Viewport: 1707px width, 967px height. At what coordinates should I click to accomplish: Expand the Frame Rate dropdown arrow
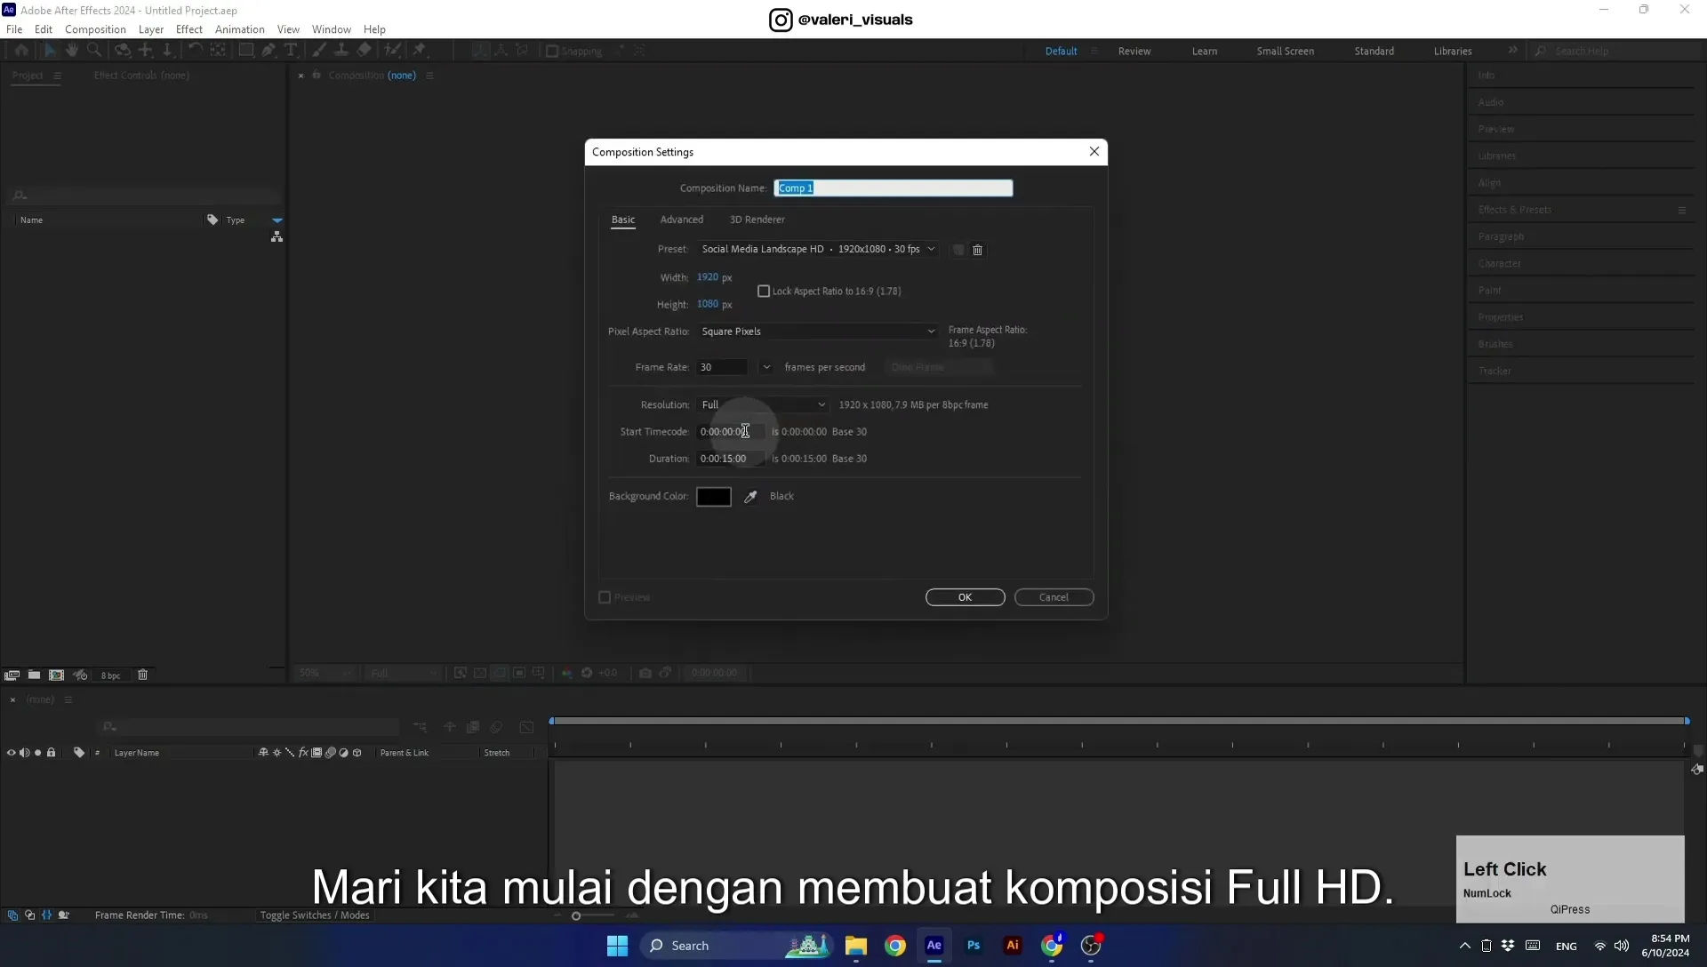click(x=766, y=367)
